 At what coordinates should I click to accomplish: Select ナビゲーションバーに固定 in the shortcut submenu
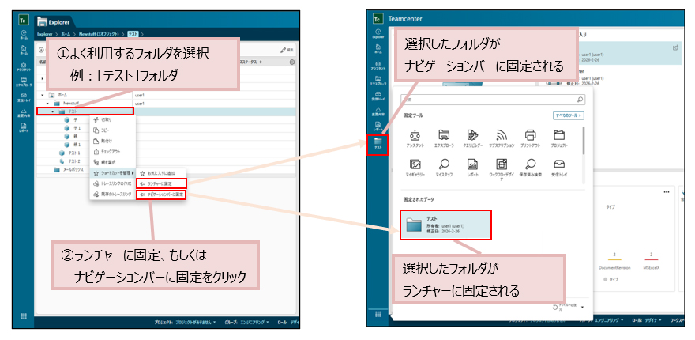161,195
